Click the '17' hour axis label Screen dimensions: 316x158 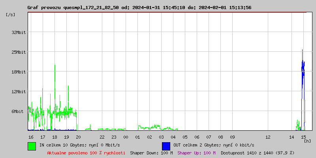[x=43, y=137]
